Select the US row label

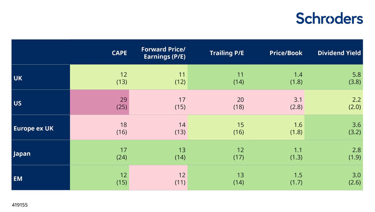(19, 102)
